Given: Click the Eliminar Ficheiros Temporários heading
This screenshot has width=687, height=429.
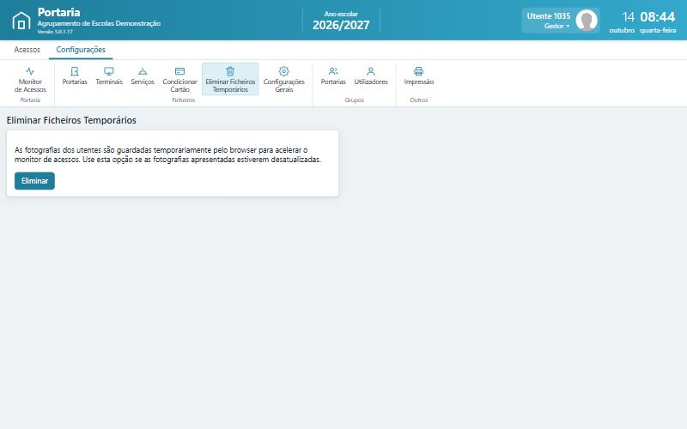Looking at the screenshot, I should point(71,120).
